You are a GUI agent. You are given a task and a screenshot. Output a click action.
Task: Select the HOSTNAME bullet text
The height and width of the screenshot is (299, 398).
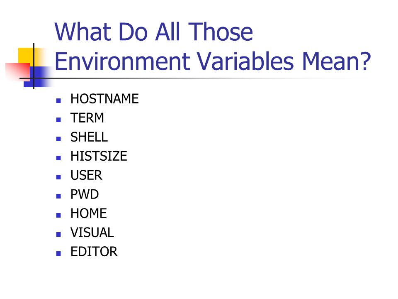pyautogui.click(x=104, y=99)
